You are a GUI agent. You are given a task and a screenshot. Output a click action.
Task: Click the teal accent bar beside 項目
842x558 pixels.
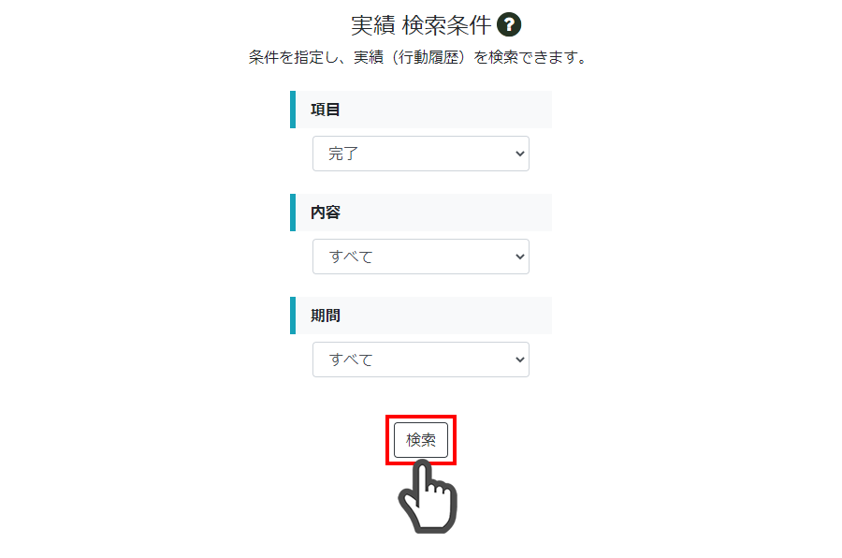point(293,110)
